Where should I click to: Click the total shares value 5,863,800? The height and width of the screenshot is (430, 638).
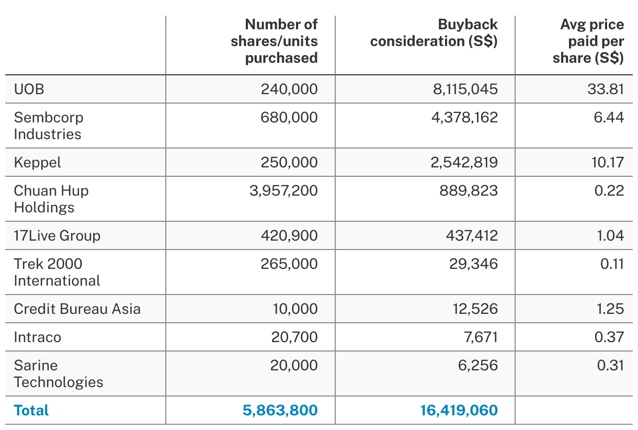(280, 410)
